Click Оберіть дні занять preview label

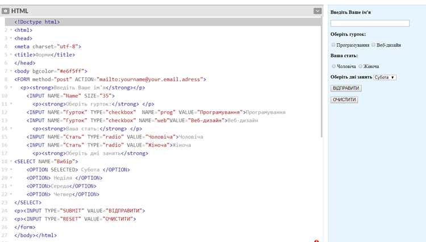pos(351,77)
